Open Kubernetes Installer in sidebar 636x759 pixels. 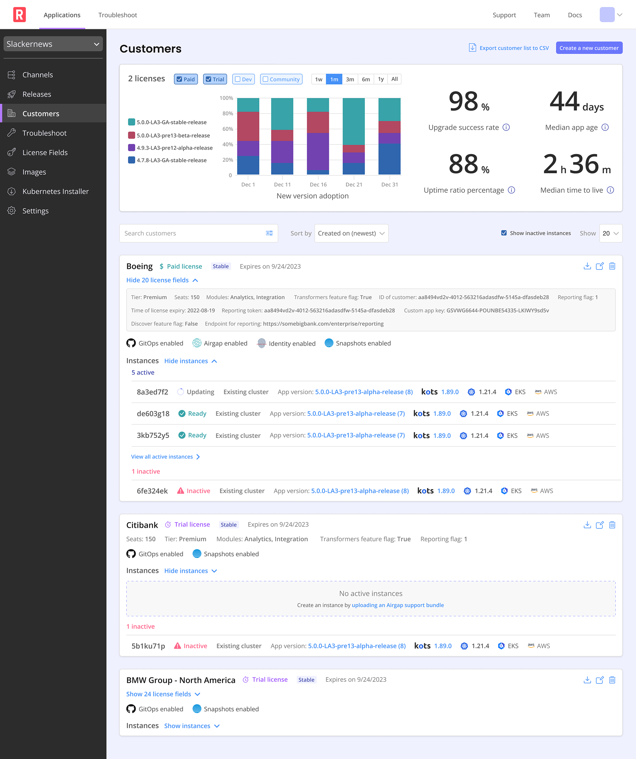point(53,191)
